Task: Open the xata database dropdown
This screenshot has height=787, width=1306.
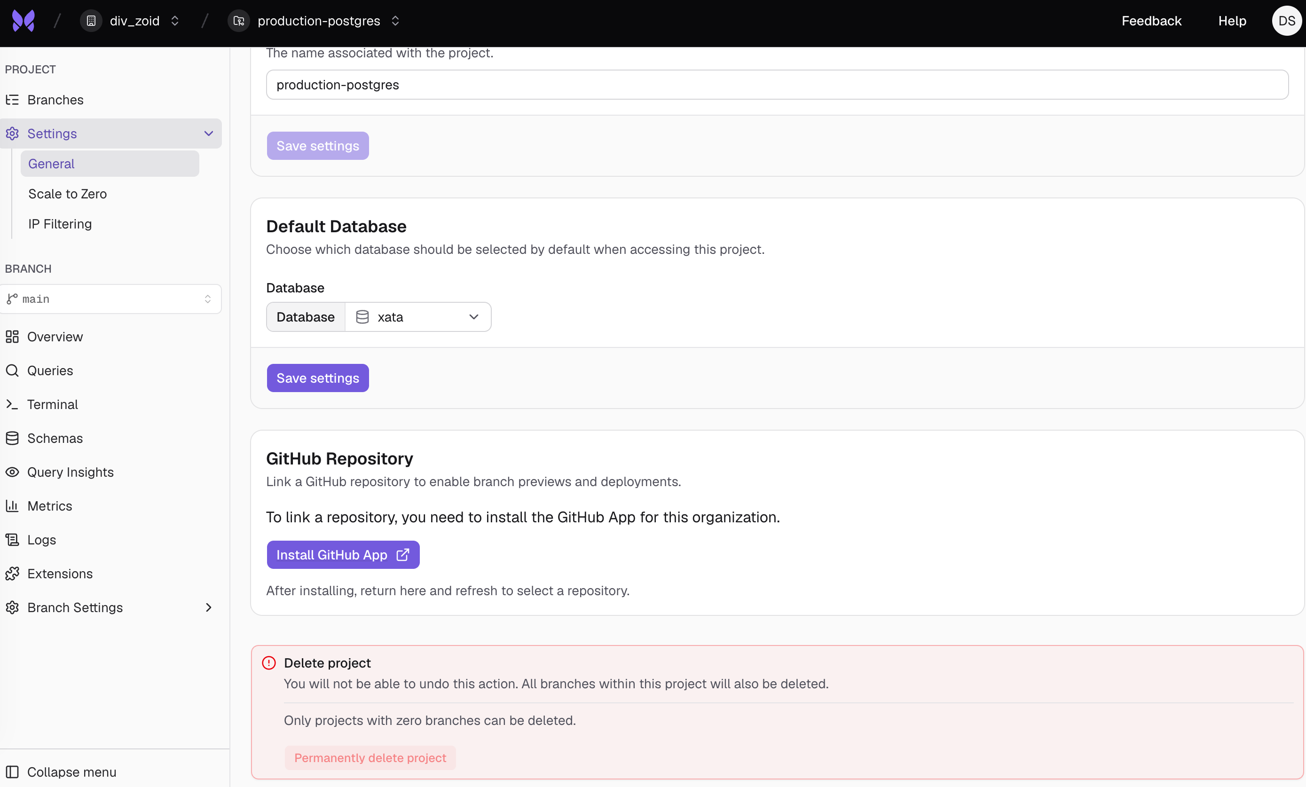Action: [418, 317]
